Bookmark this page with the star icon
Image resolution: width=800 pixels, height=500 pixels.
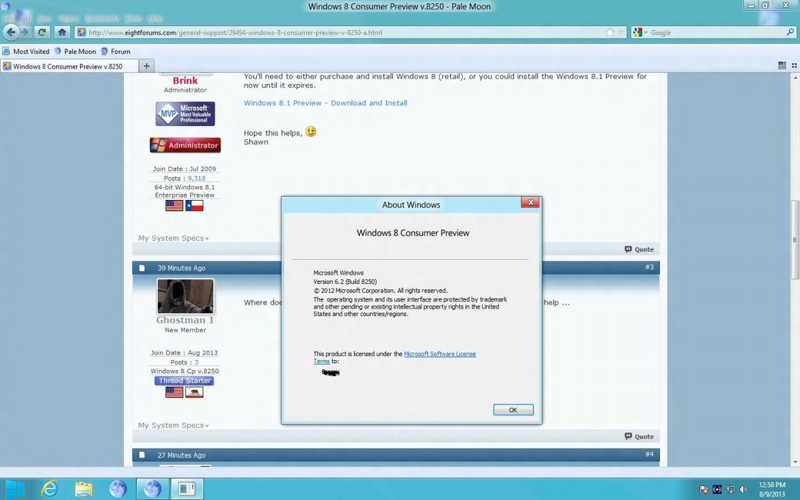609,32
